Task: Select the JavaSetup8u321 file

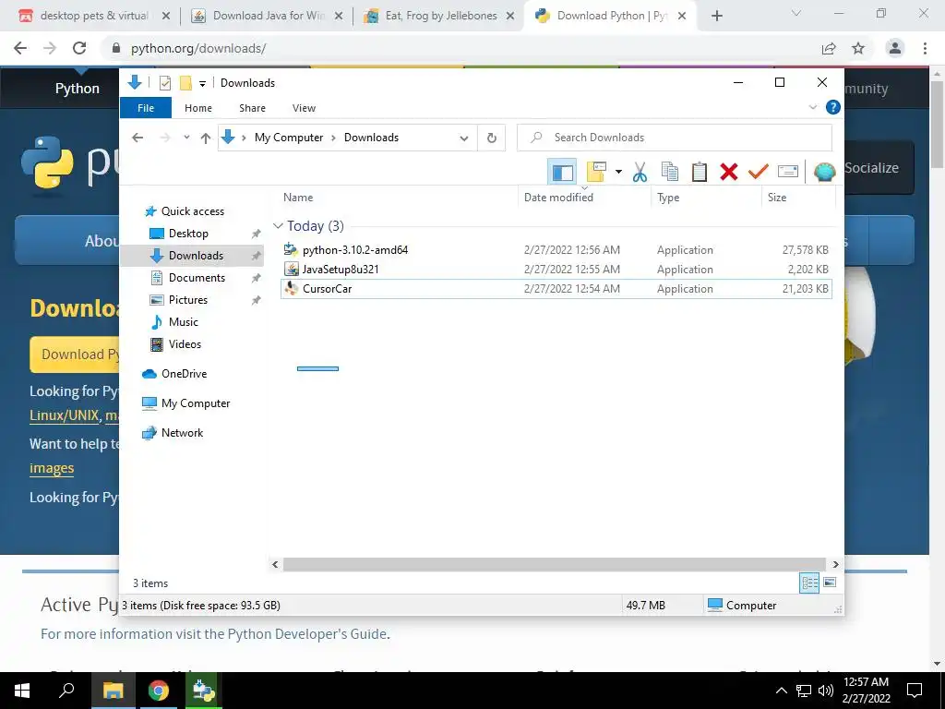Action: click(341, 270)
